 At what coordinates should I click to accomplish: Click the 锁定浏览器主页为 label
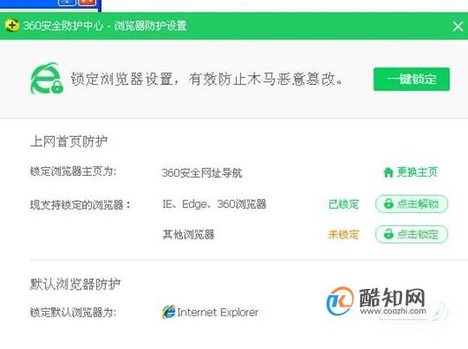[x=73, y=171]
